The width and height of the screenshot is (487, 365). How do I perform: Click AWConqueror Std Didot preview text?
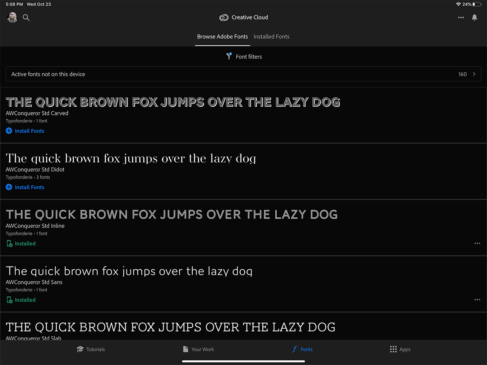131,158
